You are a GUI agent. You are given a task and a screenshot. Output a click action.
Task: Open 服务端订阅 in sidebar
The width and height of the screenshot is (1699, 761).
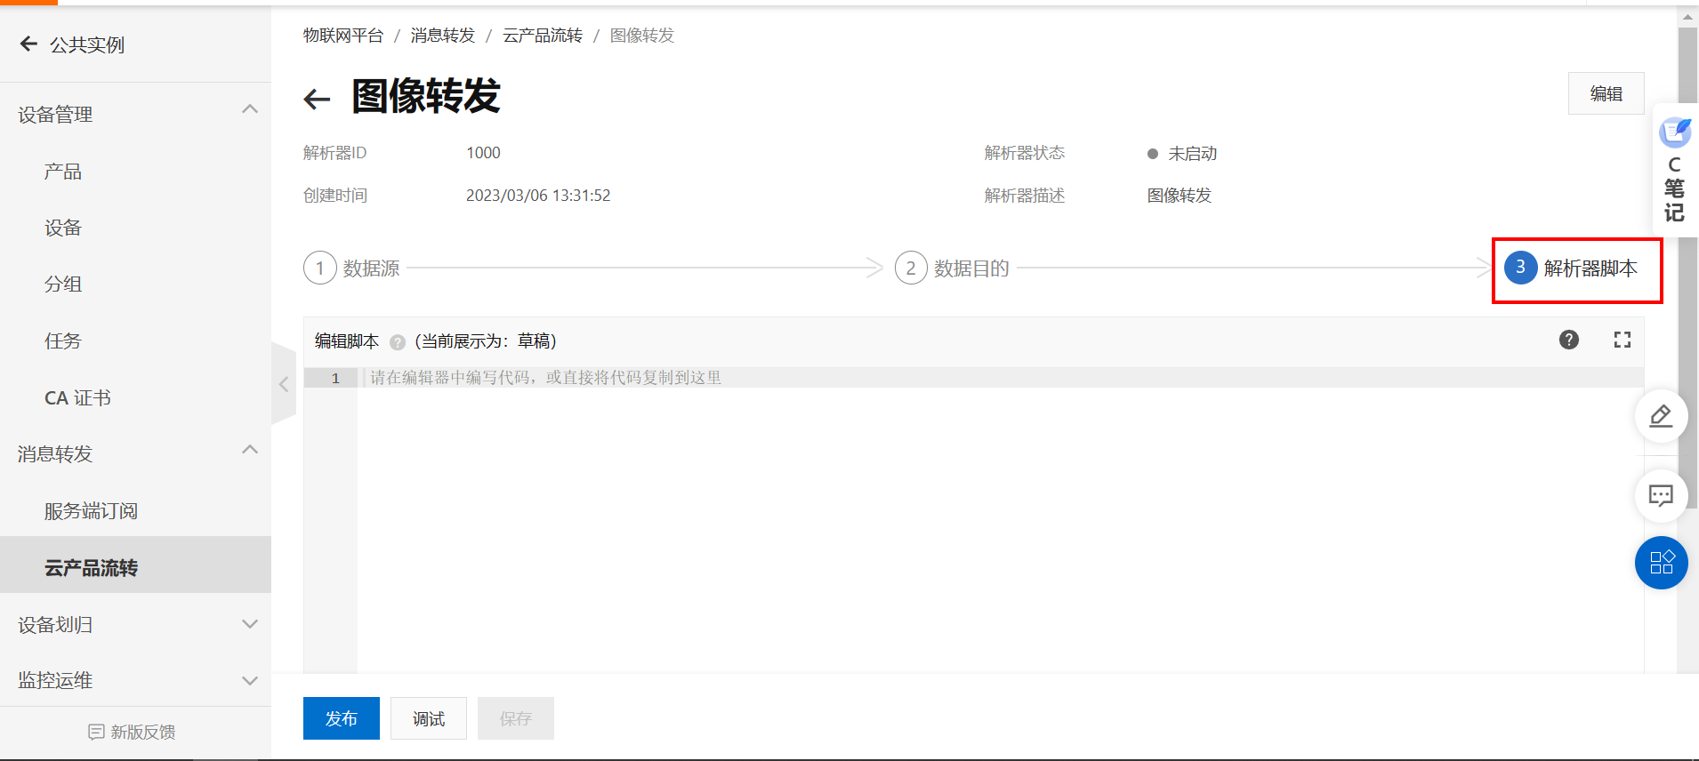point(91,511)
